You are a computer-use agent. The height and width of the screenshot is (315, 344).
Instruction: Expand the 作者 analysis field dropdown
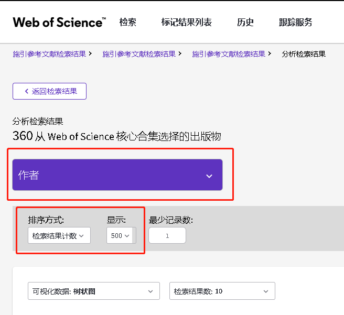click(117, 175)
